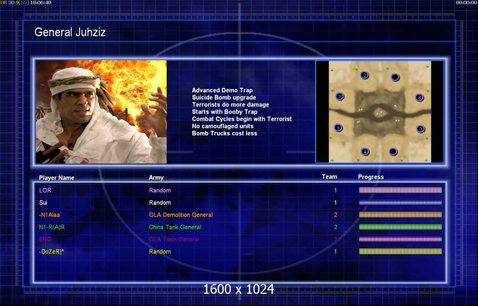The image size is (478, 306).
Task: Click GLA Demolition General army entry
Action: pyautogui.click(x=181, y=215)
